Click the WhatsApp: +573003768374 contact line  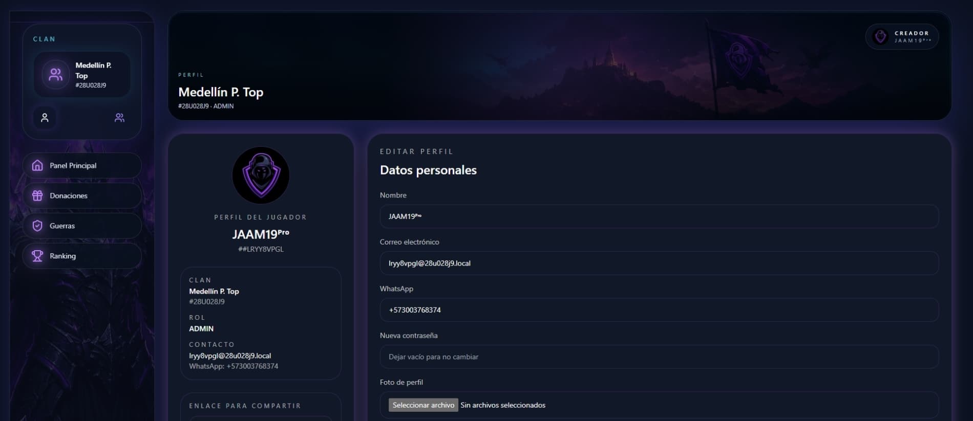pyautogui.click(x=234, y=366)
